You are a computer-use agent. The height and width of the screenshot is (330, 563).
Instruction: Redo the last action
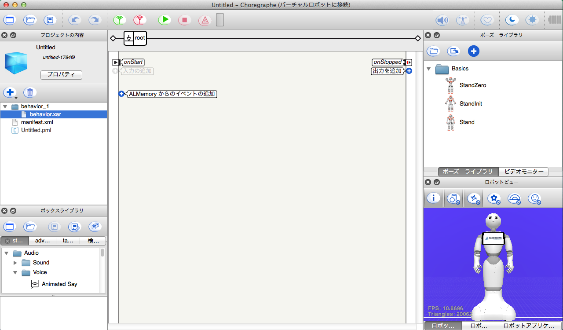tap(95, 20)
